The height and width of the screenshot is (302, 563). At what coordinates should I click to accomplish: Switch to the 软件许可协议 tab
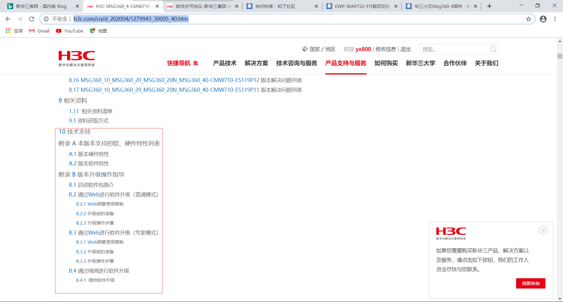tap(204, 6)
